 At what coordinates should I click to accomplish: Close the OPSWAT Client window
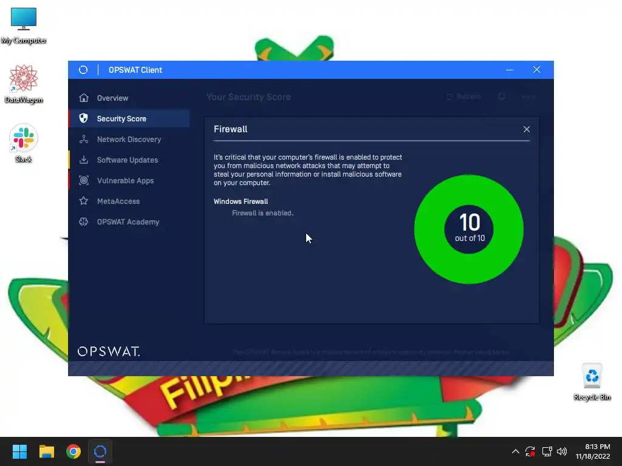[x=537, y=70]
